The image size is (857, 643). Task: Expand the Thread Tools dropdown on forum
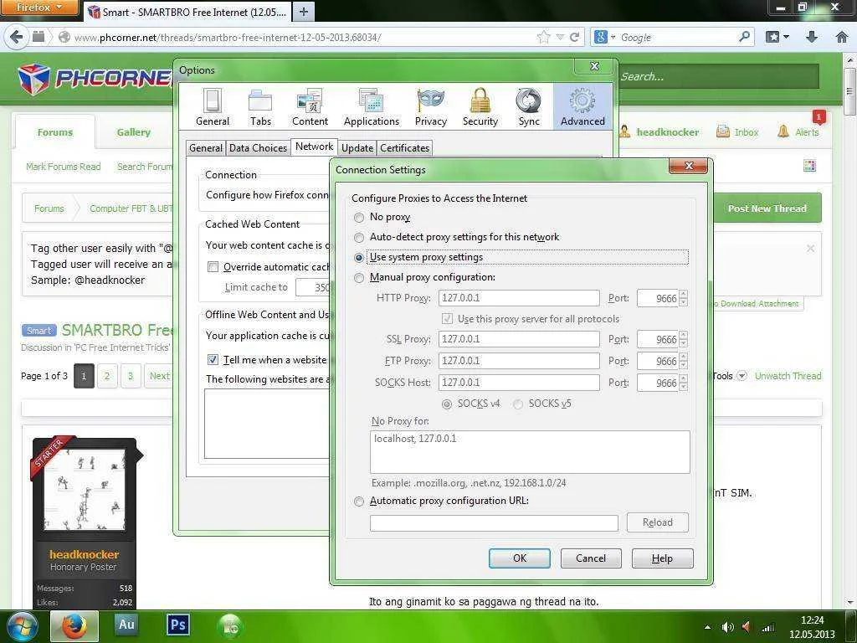click(x=742, y=376)
